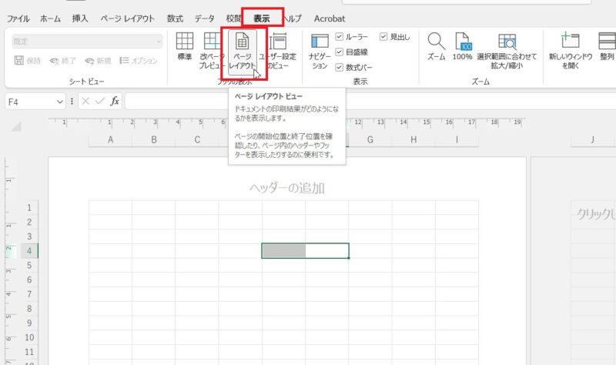Select ページ レイアウト view button
Image resolution: width=616 pixels, height=365 pixels.
tap(243, 51)
